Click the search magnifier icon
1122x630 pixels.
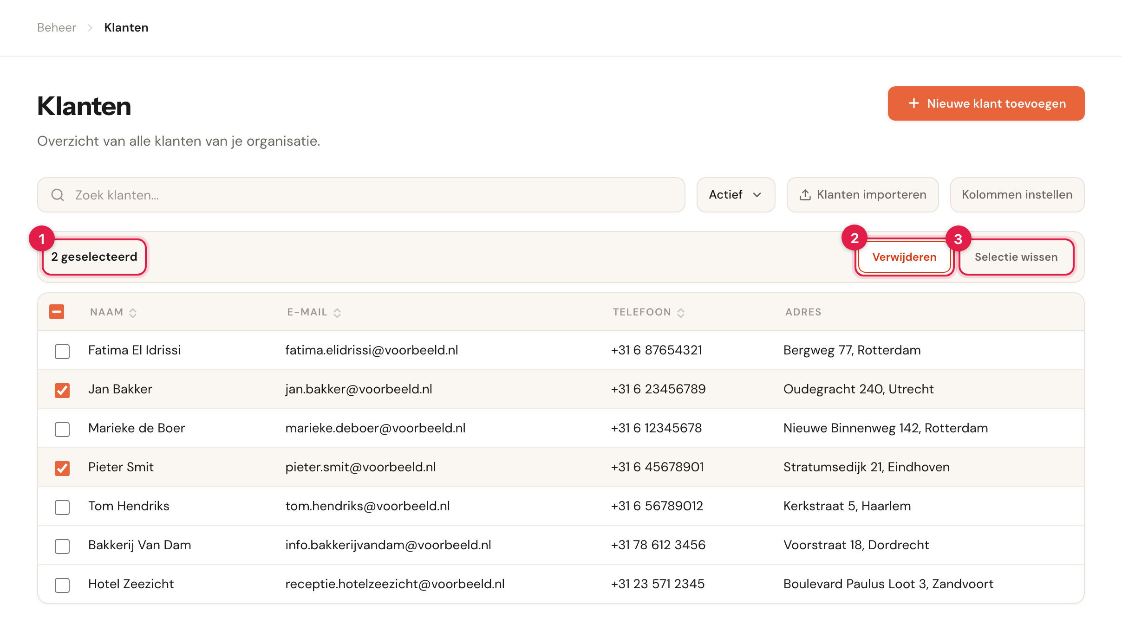pyautogui.click(x=58, y=195)
